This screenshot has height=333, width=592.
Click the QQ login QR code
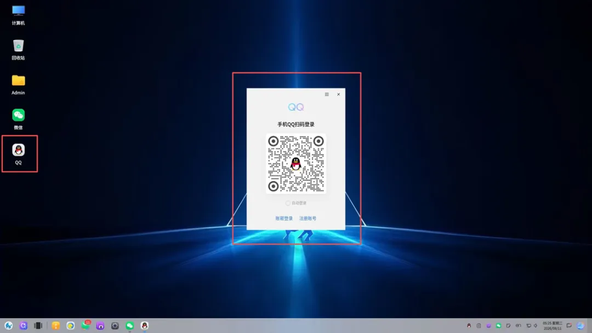click(x=295, y=163)
